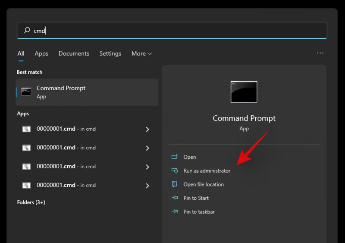Image resolution: width=345 pixels, height=243 pixels.
Task: Expand the More filter dropdown
Action: (x=141, y=54)
